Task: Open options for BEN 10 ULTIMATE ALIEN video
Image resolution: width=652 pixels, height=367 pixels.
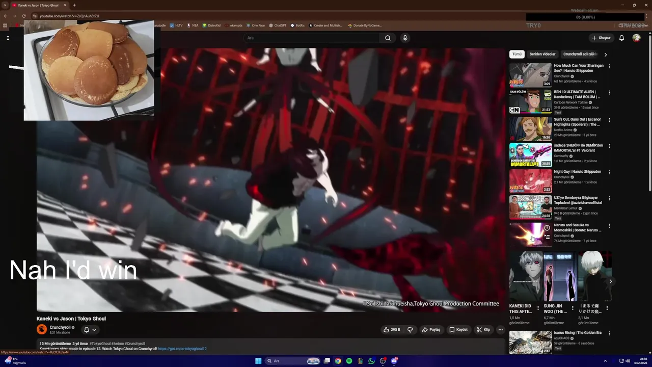Action: 609,93
